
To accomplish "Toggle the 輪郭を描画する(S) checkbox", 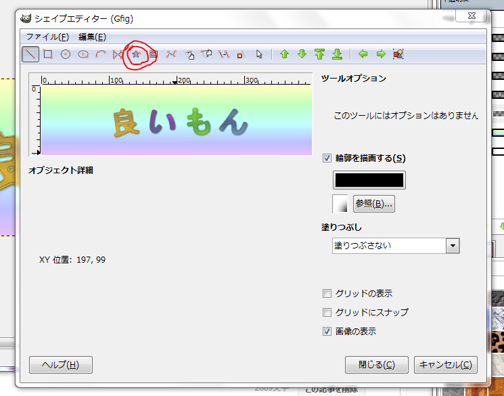I will (x=327, y=158).
